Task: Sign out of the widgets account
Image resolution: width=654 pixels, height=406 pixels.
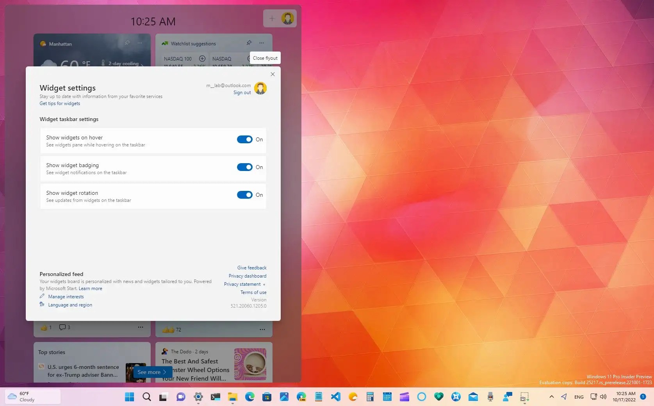Action: pos(242,93)
